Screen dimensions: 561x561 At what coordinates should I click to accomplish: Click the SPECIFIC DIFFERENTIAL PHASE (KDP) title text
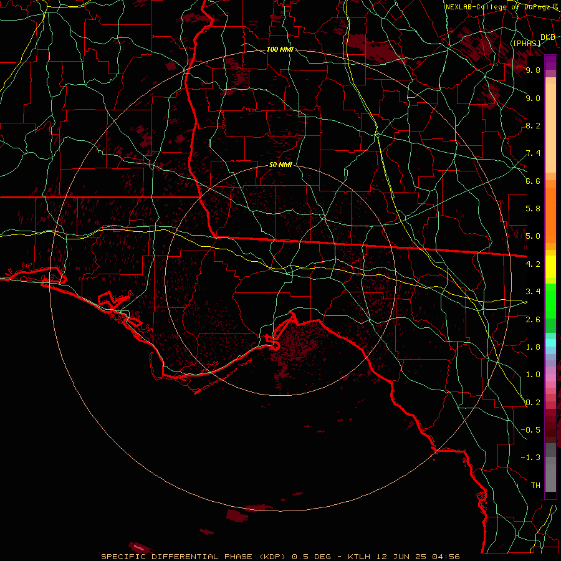coord(194,557)
